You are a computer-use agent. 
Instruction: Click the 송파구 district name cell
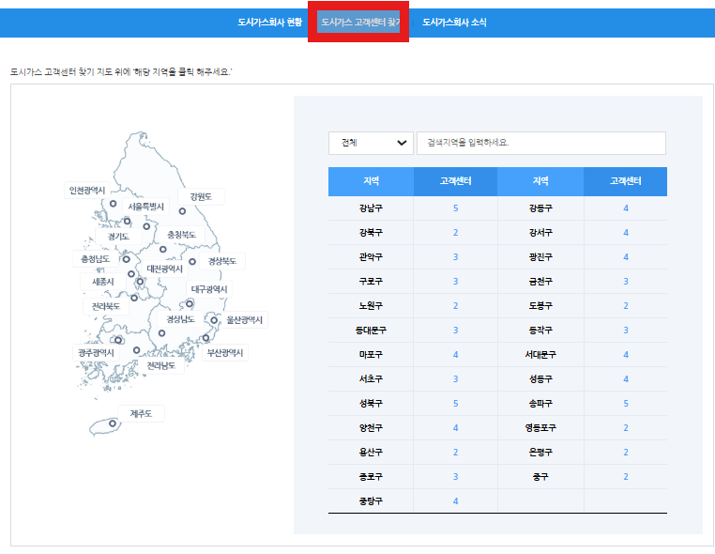coord(540,404)
